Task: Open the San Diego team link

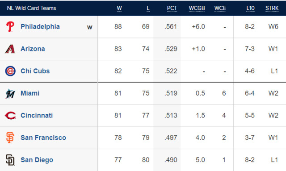Action: tap(37, 160)
